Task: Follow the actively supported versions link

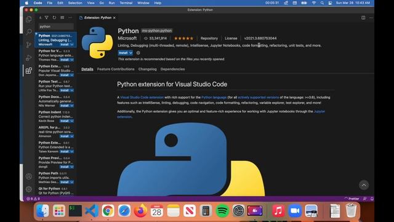Action: pos(259,97)
